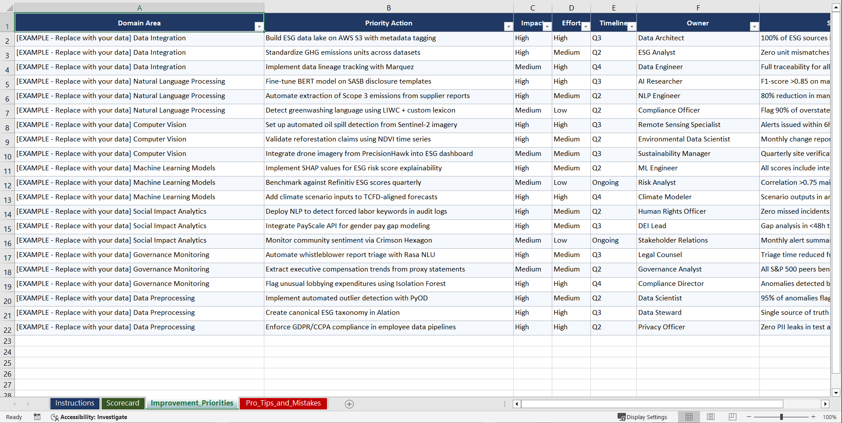The image size is (842, 423).
Task: Open the Domain Area filter dropdown
Action: pyautogui.click(x=259, y=26)
